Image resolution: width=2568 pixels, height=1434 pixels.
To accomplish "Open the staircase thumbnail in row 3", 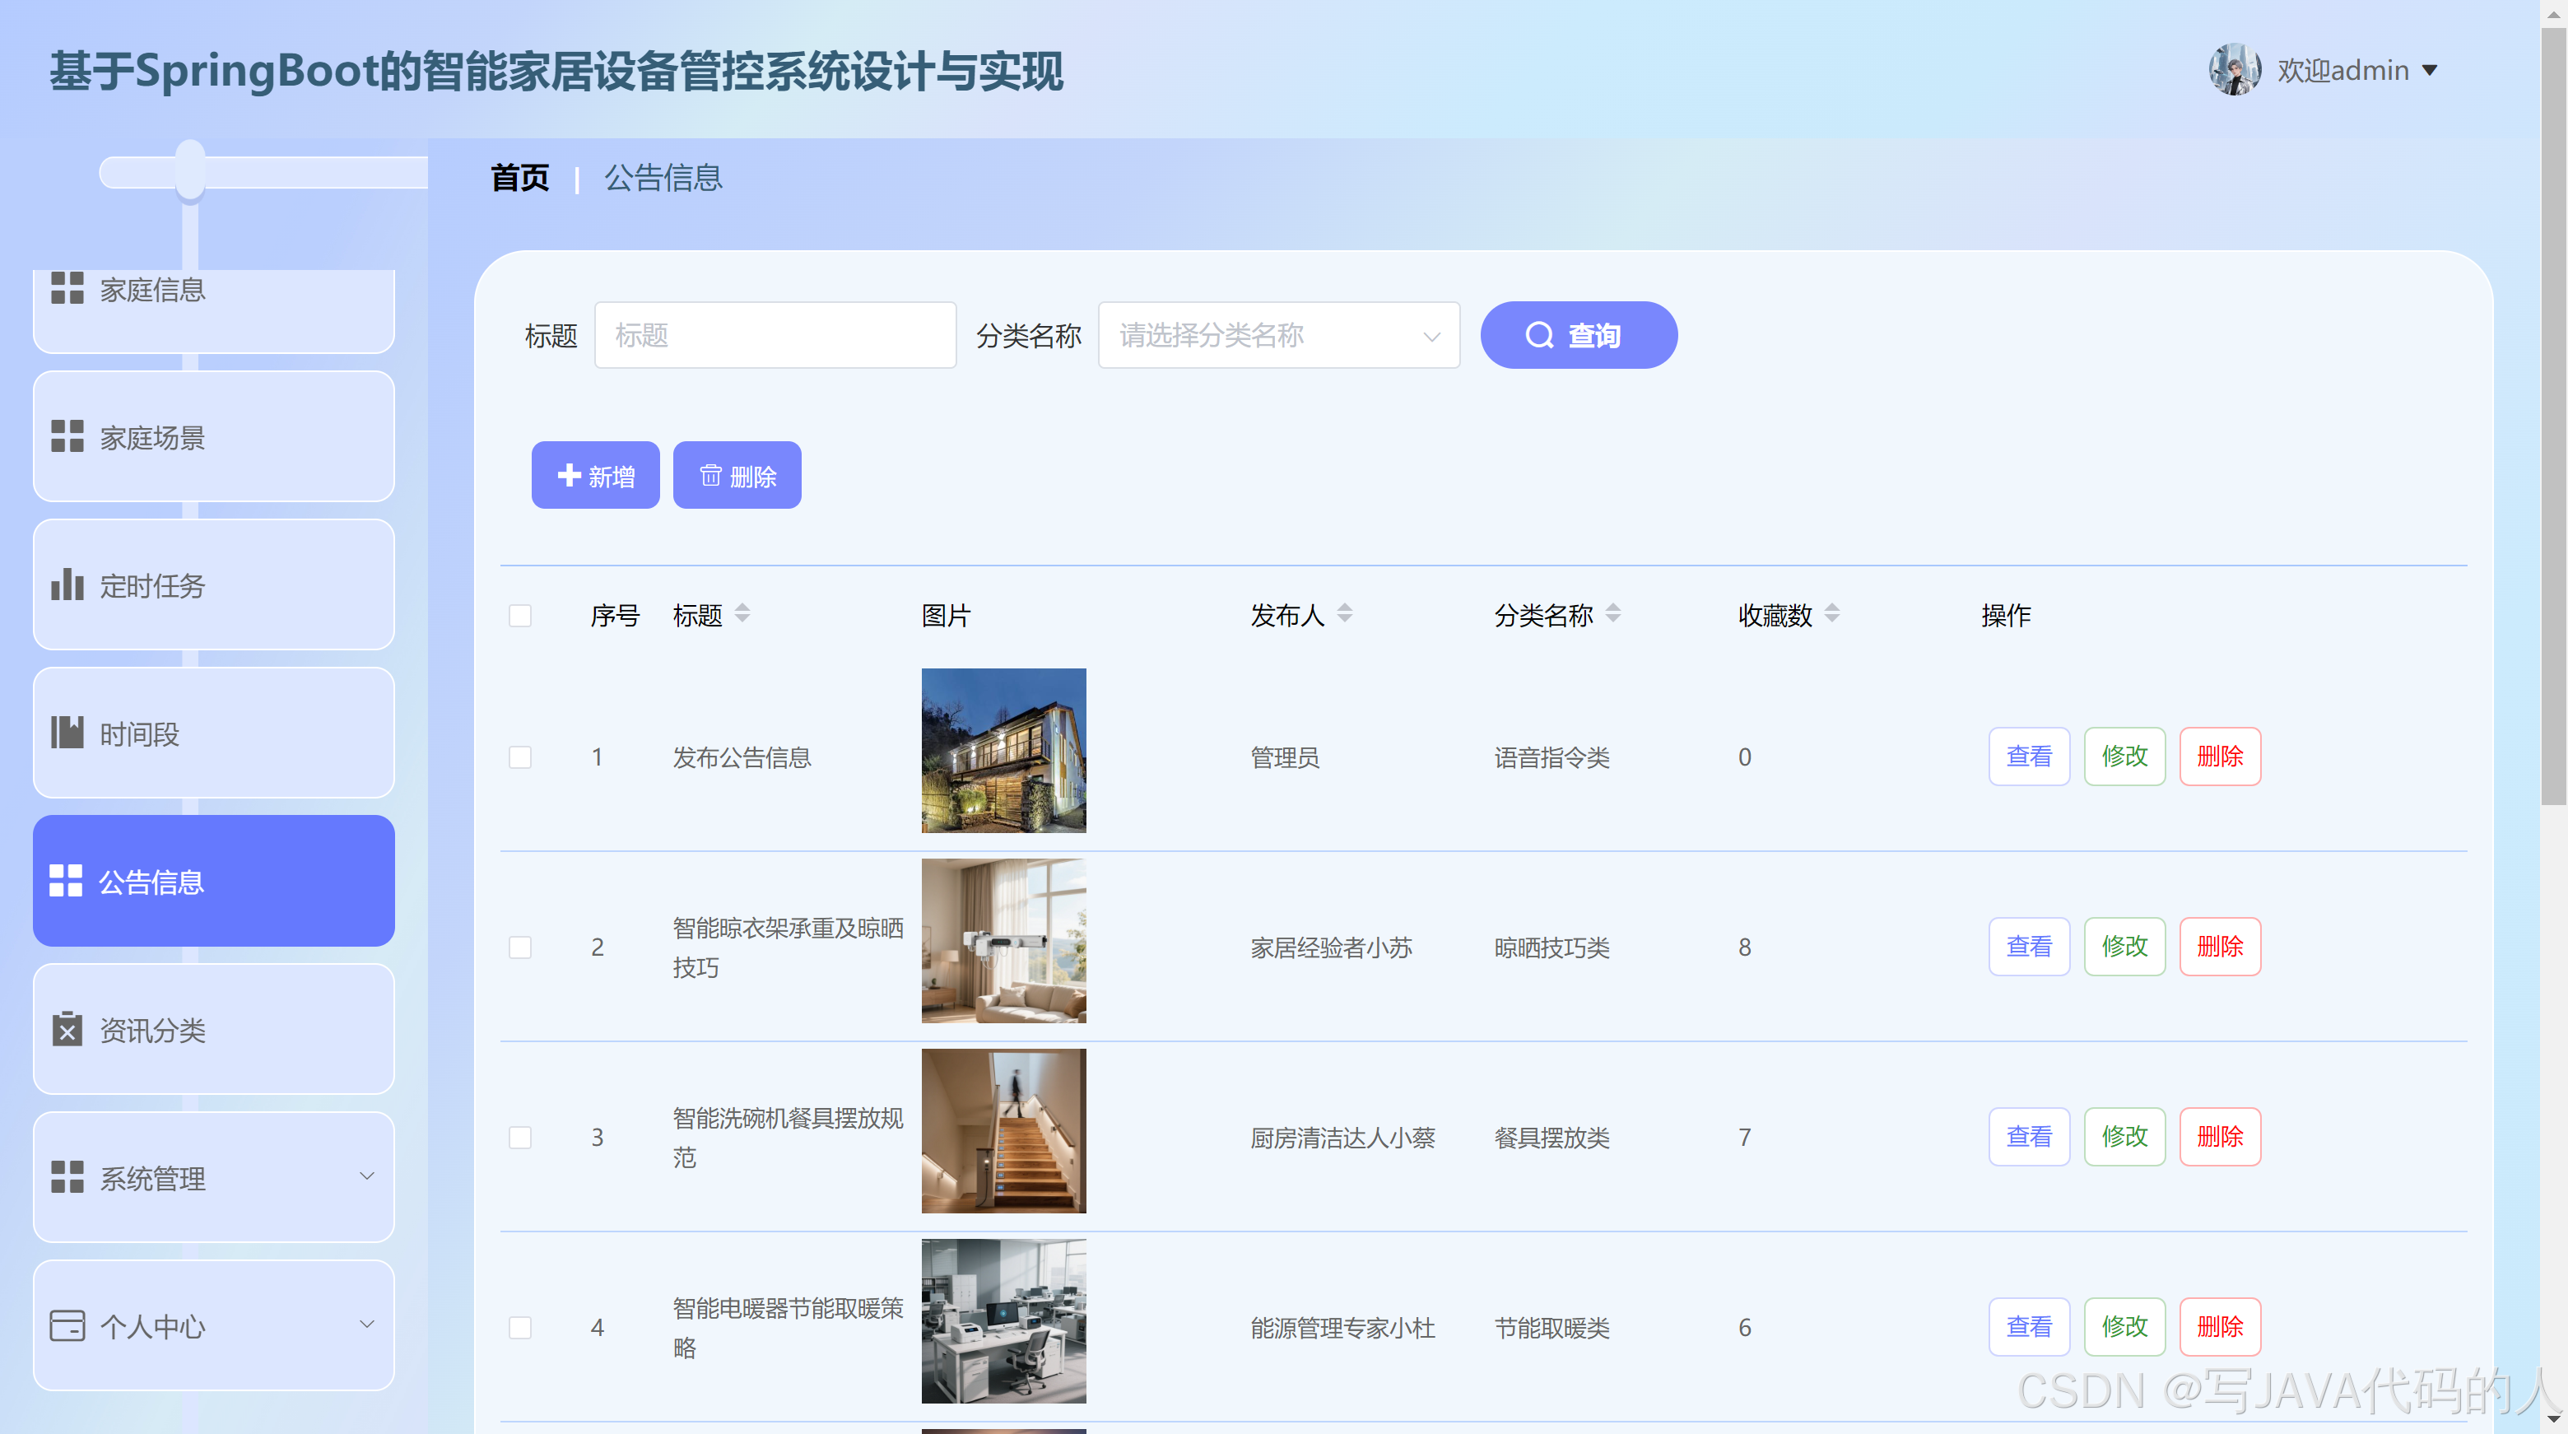I will point(1004,1131).
